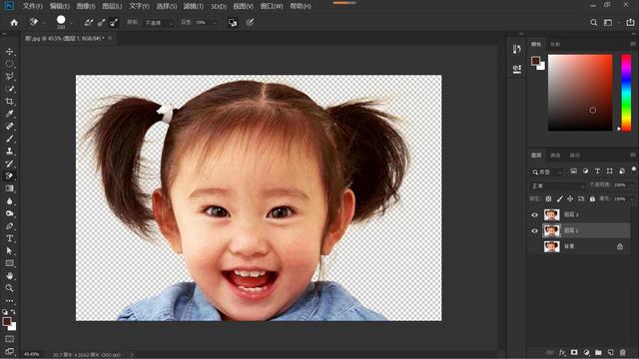This screenshot has width=639, height=359.
Task: Click the hue spectrum slider
Action: point(626,93)
